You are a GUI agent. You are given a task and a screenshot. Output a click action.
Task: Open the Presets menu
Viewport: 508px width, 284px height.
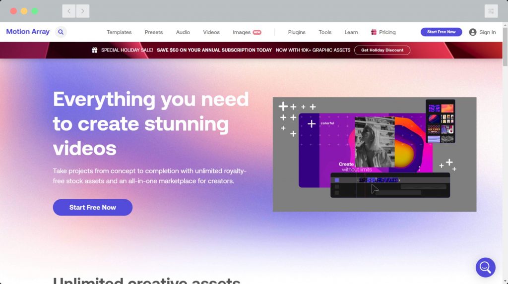pos(154,32)
